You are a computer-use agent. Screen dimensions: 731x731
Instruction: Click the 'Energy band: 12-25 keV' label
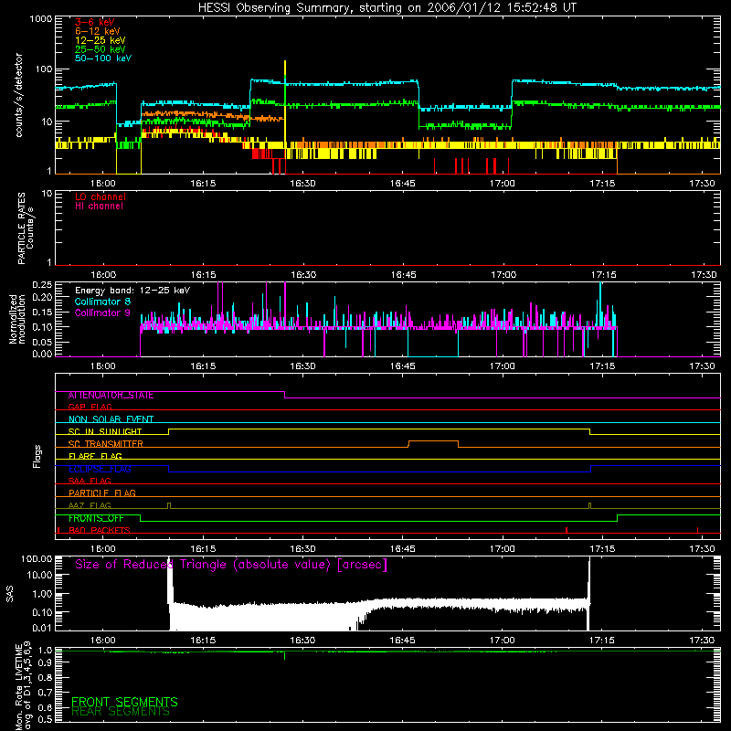tap(132, 291)
